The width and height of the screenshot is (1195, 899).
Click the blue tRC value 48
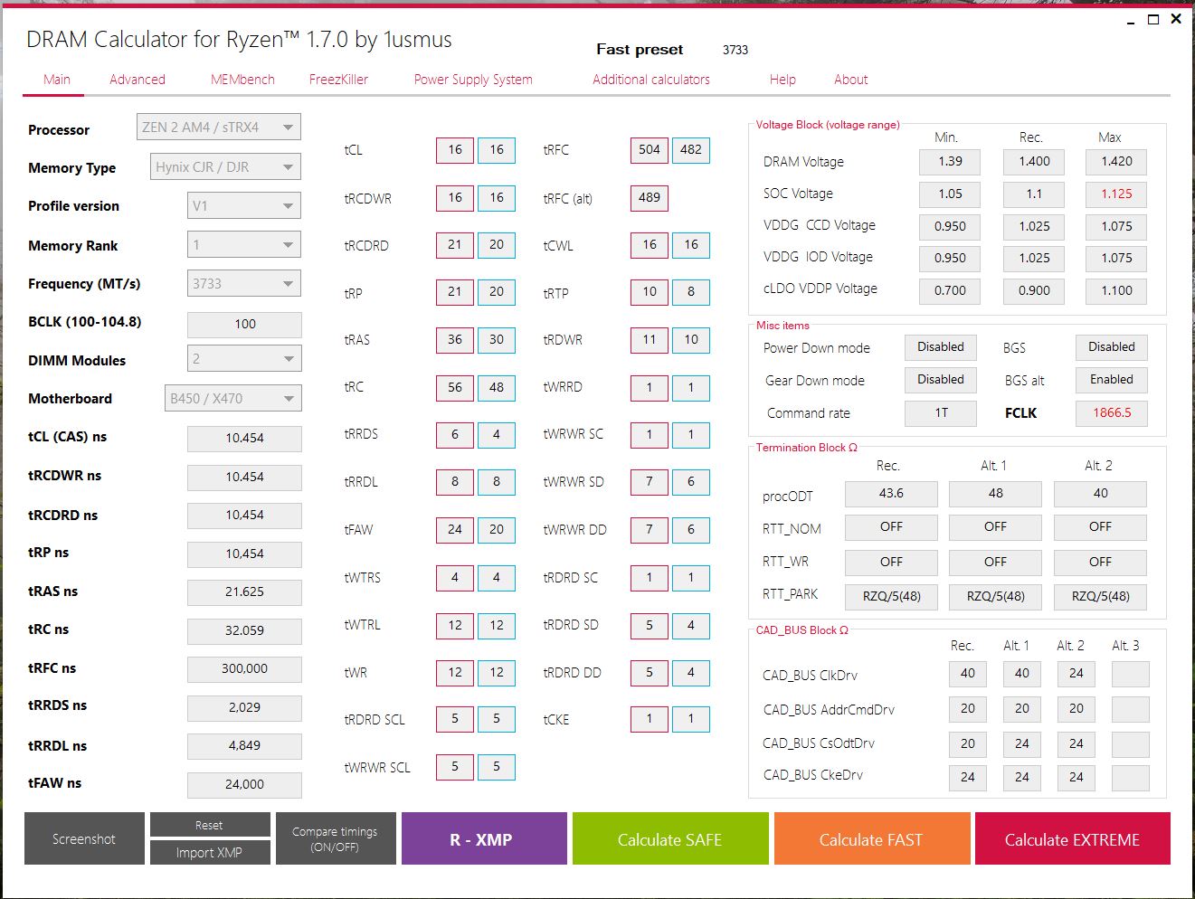click(497, 387)
